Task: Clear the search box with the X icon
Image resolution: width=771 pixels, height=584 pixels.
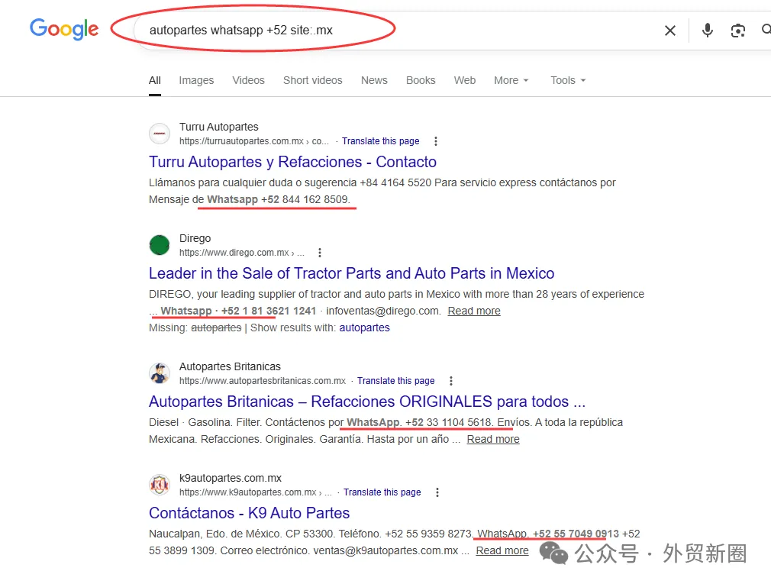Action: pyautogui.click(x=669, y=31)
